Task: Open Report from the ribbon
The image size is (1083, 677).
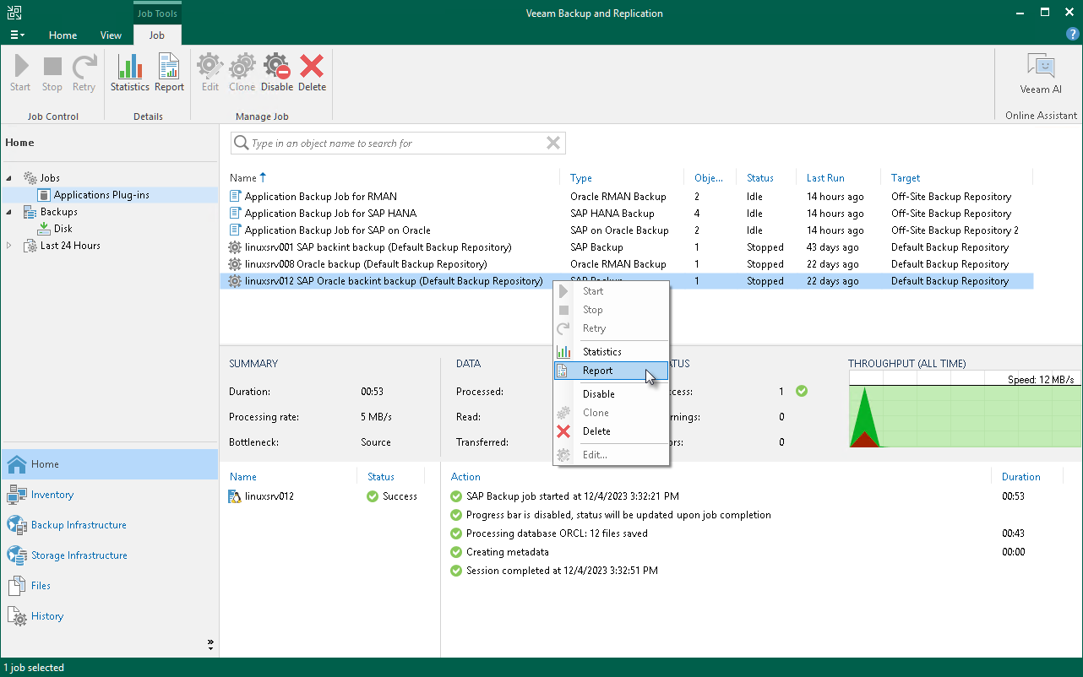Action: pos(169,73)
